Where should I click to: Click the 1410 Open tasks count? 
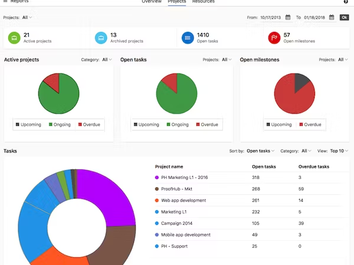coord(203,35)
